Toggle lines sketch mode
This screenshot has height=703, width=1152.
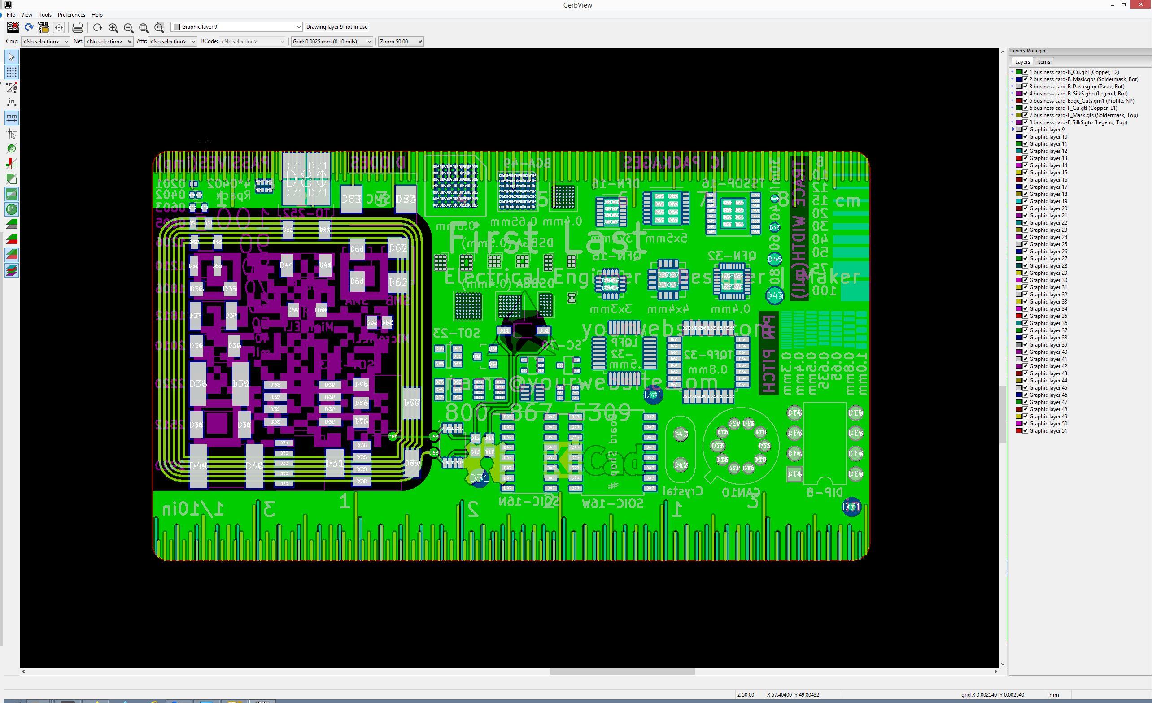pos(12,164)
